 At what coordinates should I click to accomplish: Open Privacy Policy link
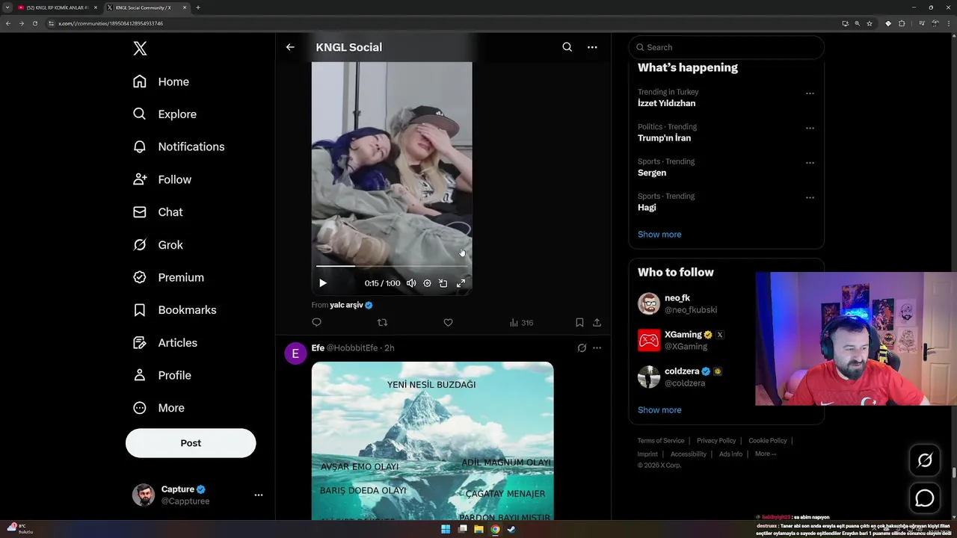[x=716, y=441]
